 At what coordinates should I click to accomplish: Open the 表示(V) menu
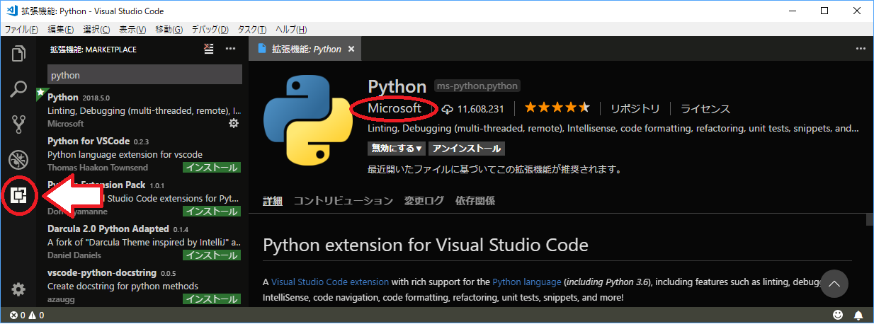[x=132, y=29]
